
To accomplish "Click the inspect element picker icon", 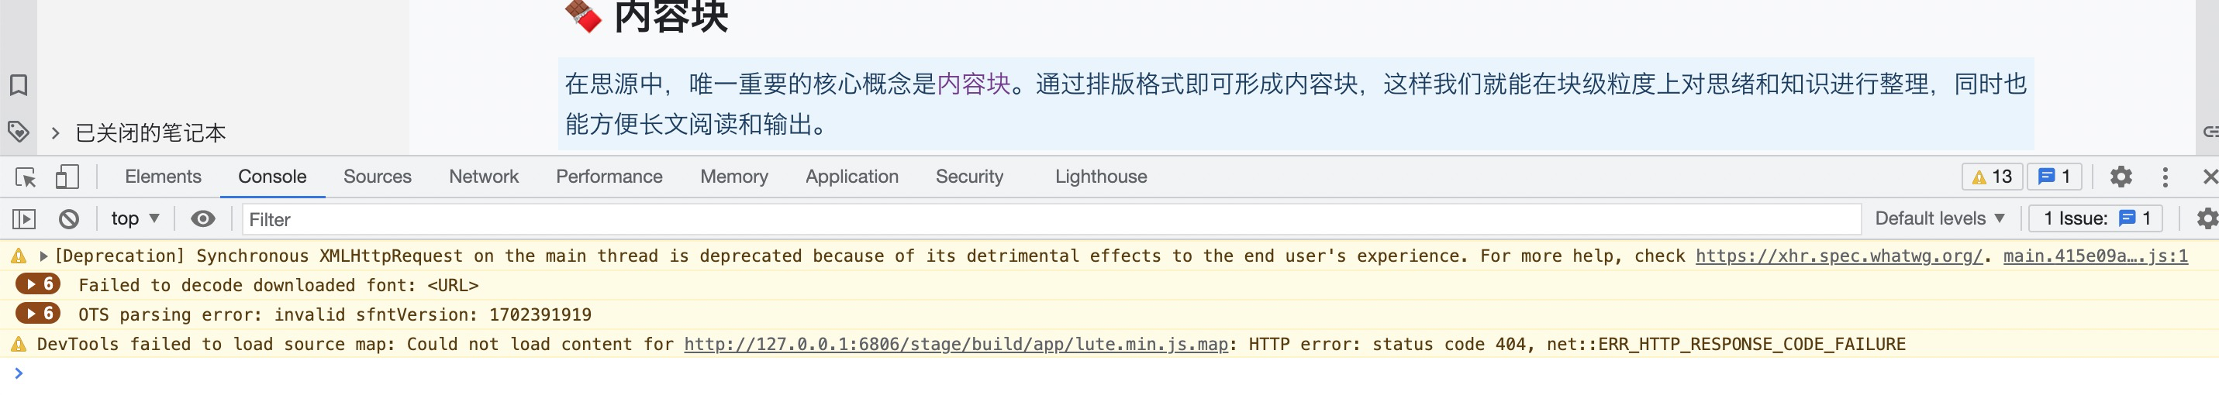I will coord(26,177).
